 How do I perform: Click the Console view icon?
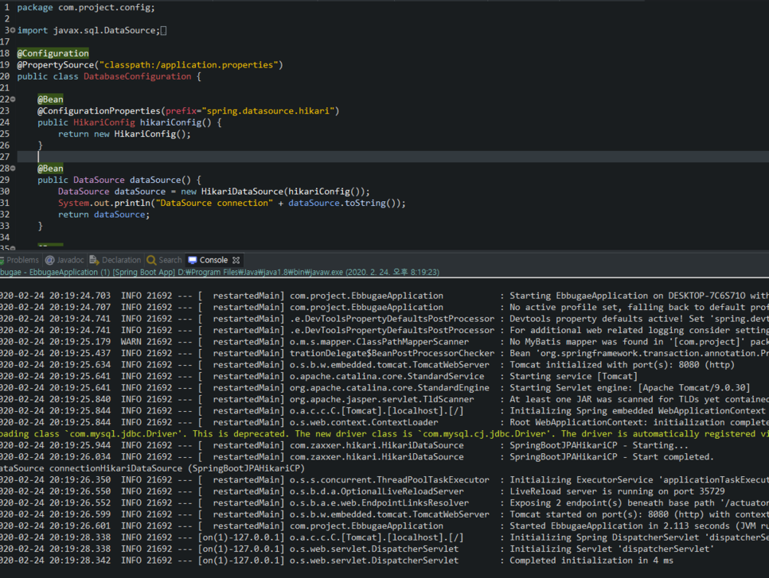[191, 259]
